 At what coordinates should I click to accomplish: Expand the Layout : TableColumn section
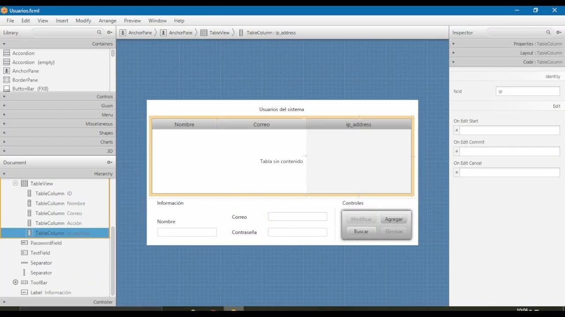tap(453, 53)
